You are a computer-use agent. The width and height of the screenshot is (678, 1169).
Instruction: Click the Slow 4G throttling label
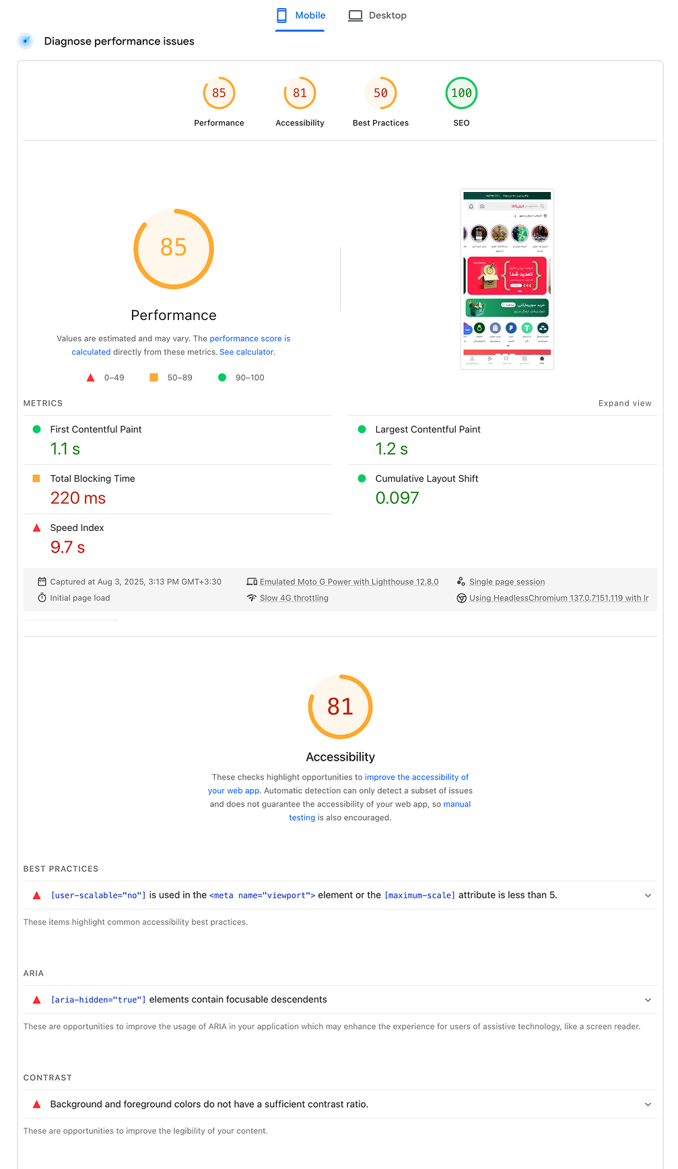point(294,598)
